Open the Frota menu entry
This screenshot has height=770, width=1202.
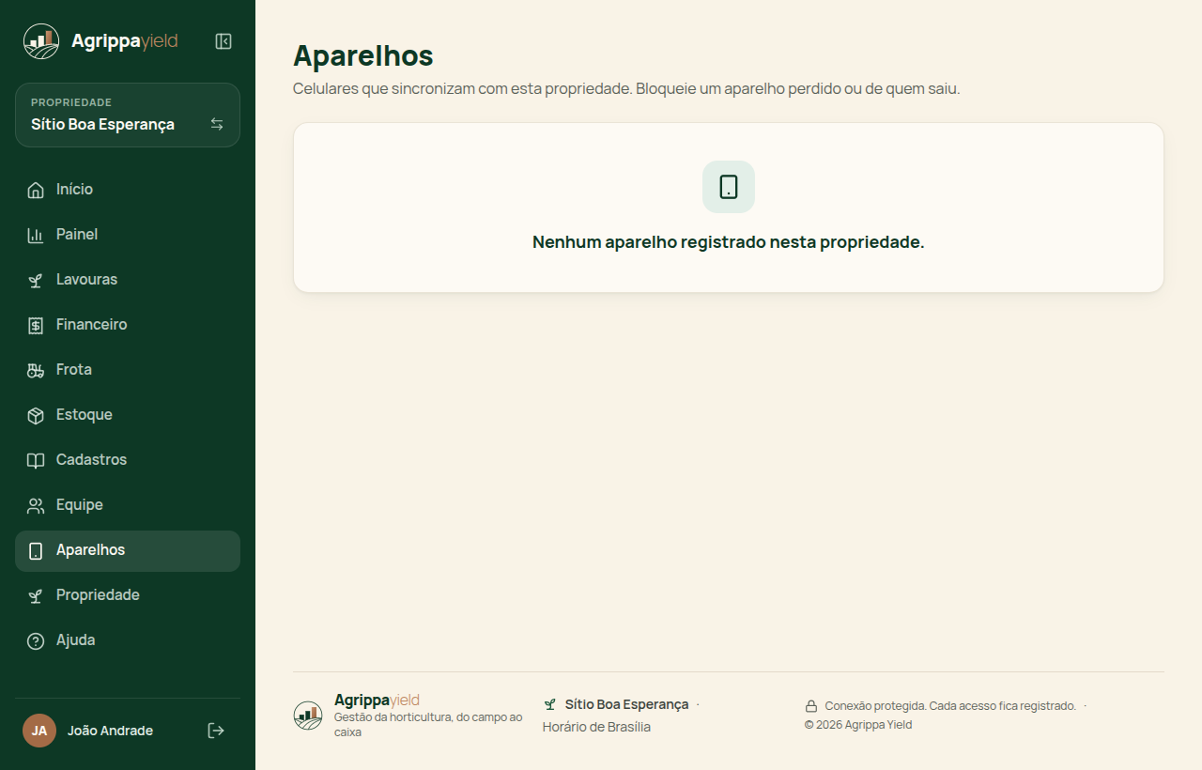pyautogui.click(x=128, y=370)
